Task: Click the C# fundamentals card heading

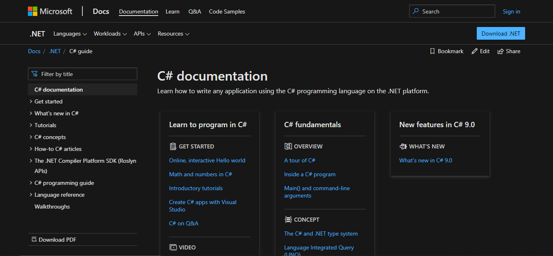Action: tap(312, 125)
